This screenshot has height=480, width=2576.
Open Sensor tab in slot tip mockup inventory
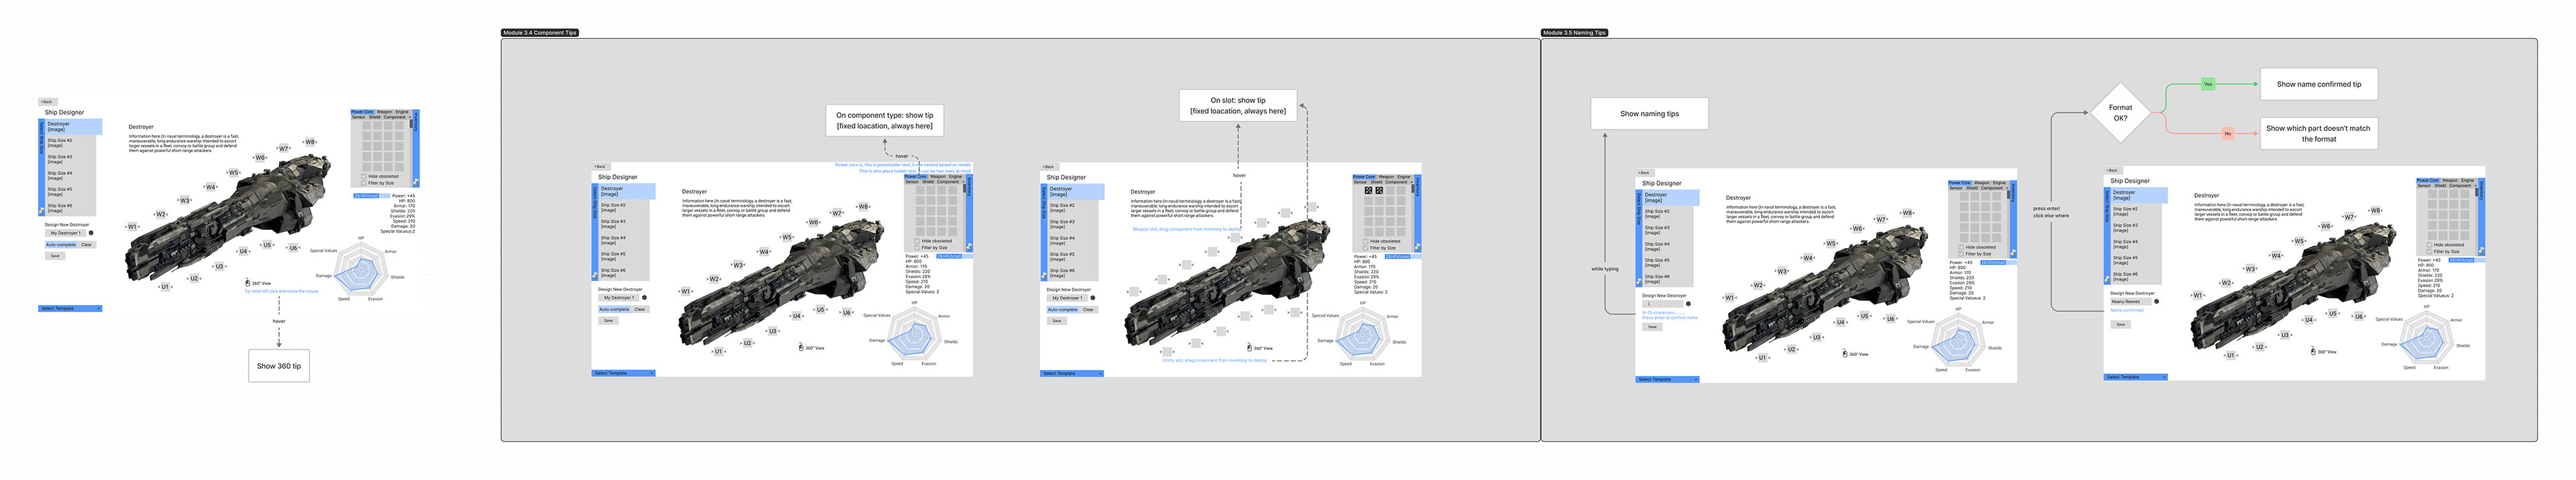(x=1360, y=182)
